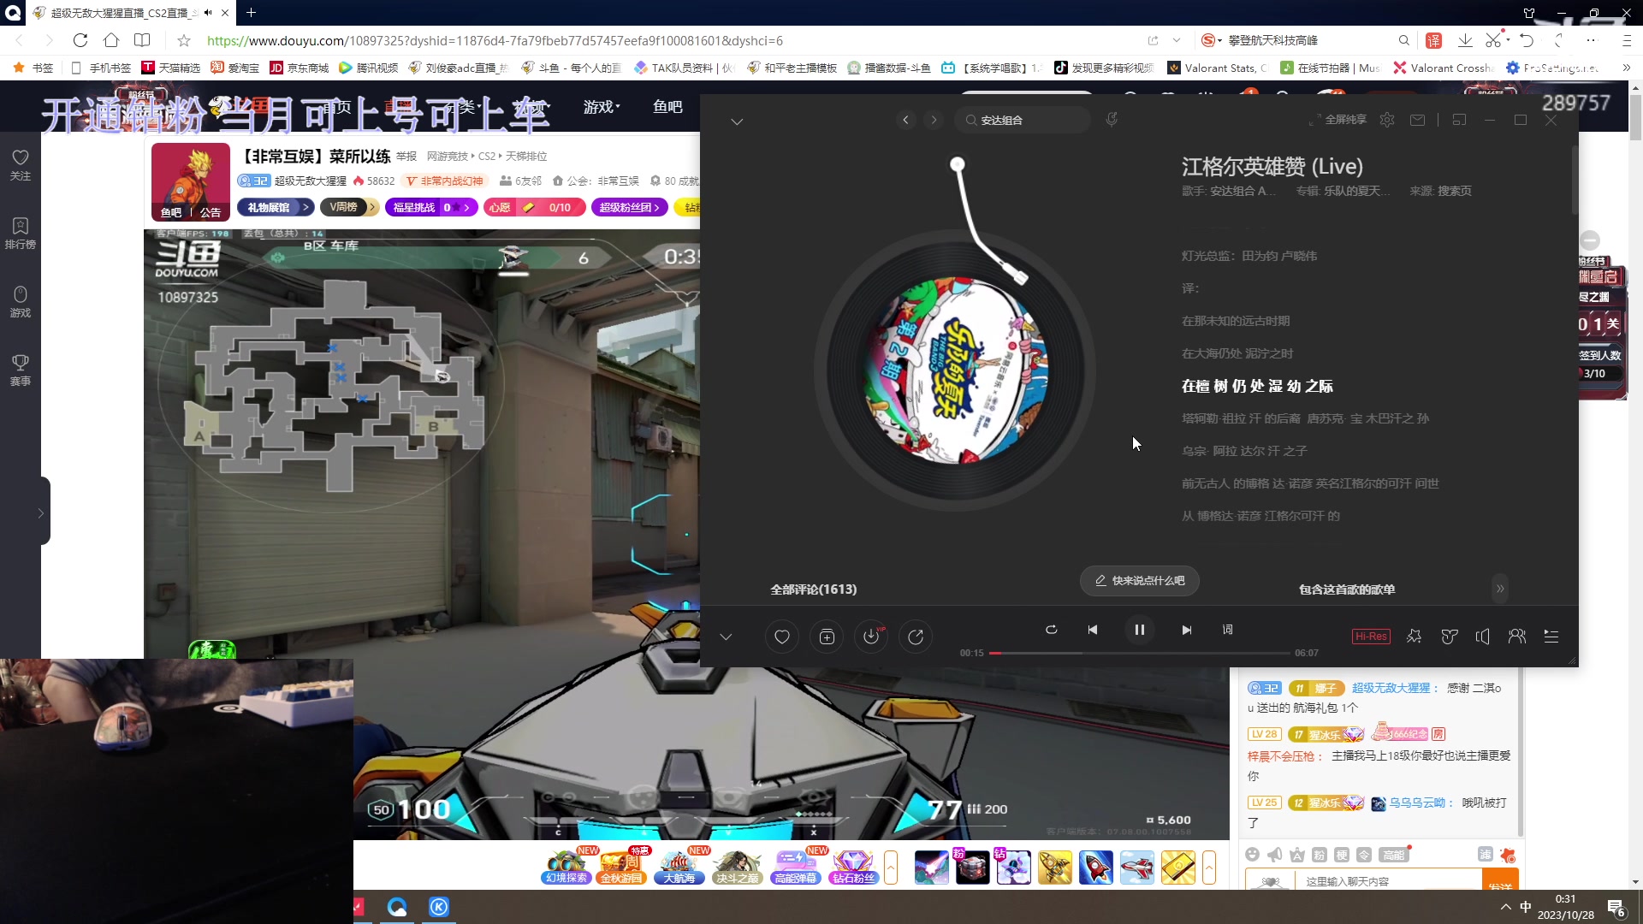This screenshot has height=924, width=1643.
Task: Open 赛事 in Douyu sidebar
Action: (21, 370)
